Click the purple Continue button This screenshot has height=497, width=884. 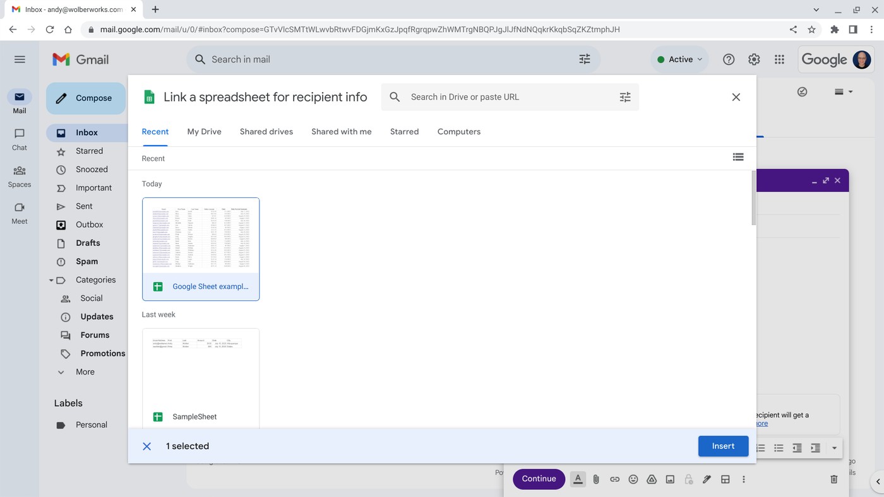click(539, 479)
